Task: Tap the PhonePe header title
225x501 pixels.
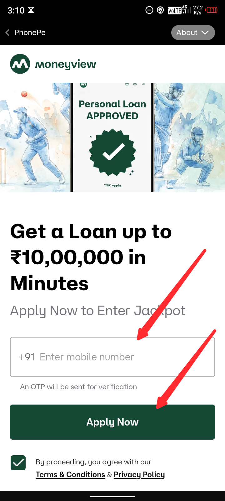Action: (x=30, y=33)
